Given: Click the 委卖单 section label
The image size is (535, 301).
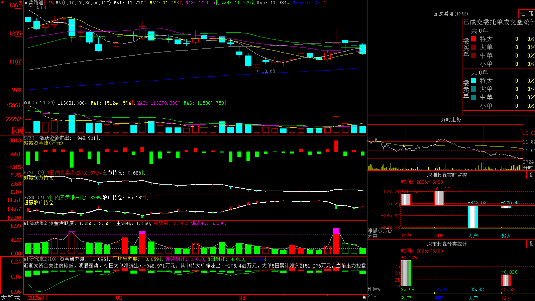Looking at the screenshot, I should [466, 90].
